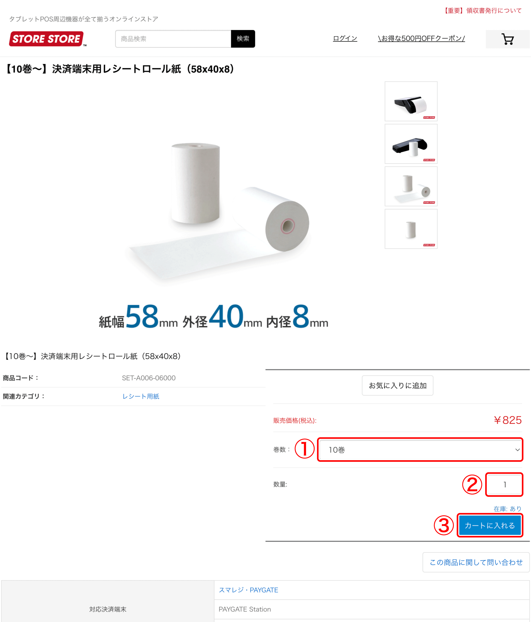View the single upright roll thumbnail
531x622 pixels.
pyautogui.click(x=411, y=229)
